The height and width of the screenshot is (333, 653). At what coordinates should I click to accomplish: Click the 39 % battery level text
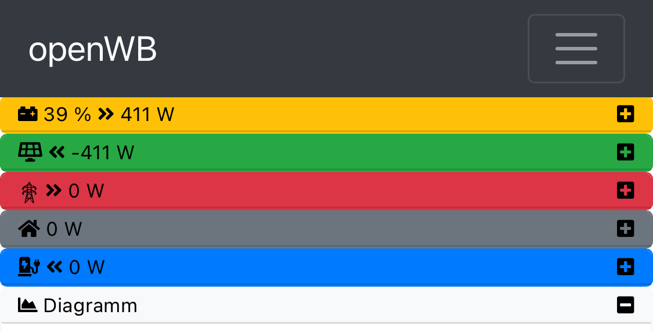point(67,115)
